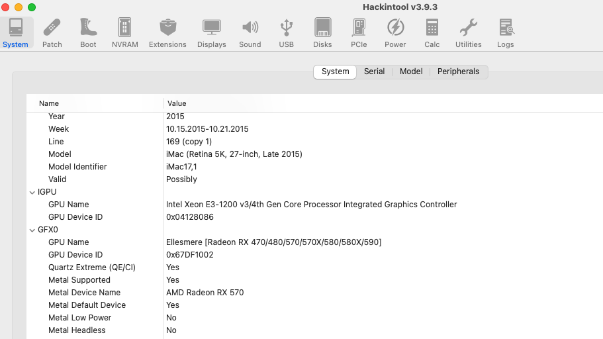Select the Metal Low Power row
Screen dimensions: 603x339
click(314, 318)
